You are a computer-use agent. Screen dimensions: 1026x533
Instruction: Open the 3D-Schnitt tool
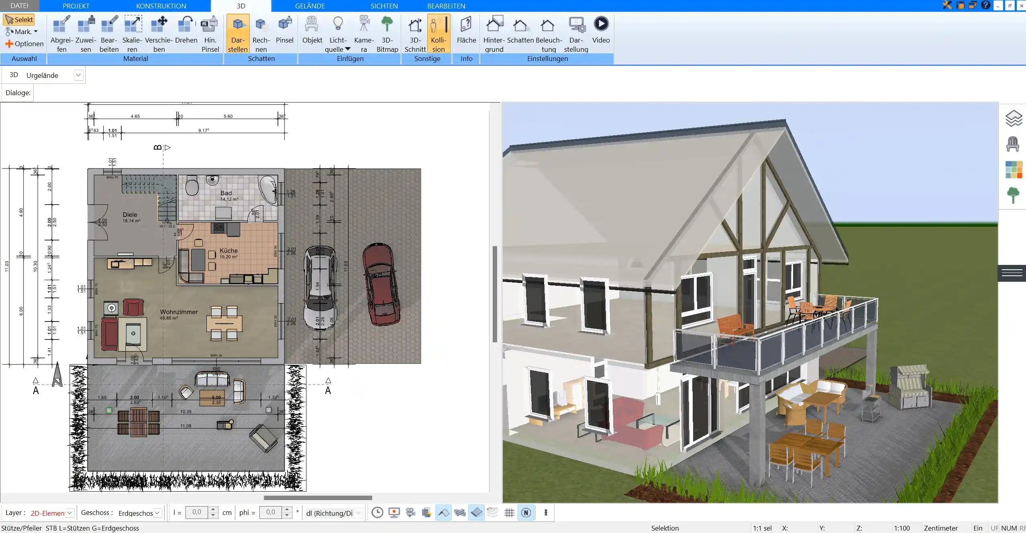415,34
